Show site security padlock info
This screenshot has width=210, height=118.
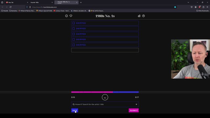coord(30,7)
